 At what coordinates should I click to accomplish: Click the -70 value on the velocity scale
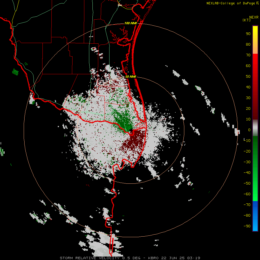tap(247, 205)
